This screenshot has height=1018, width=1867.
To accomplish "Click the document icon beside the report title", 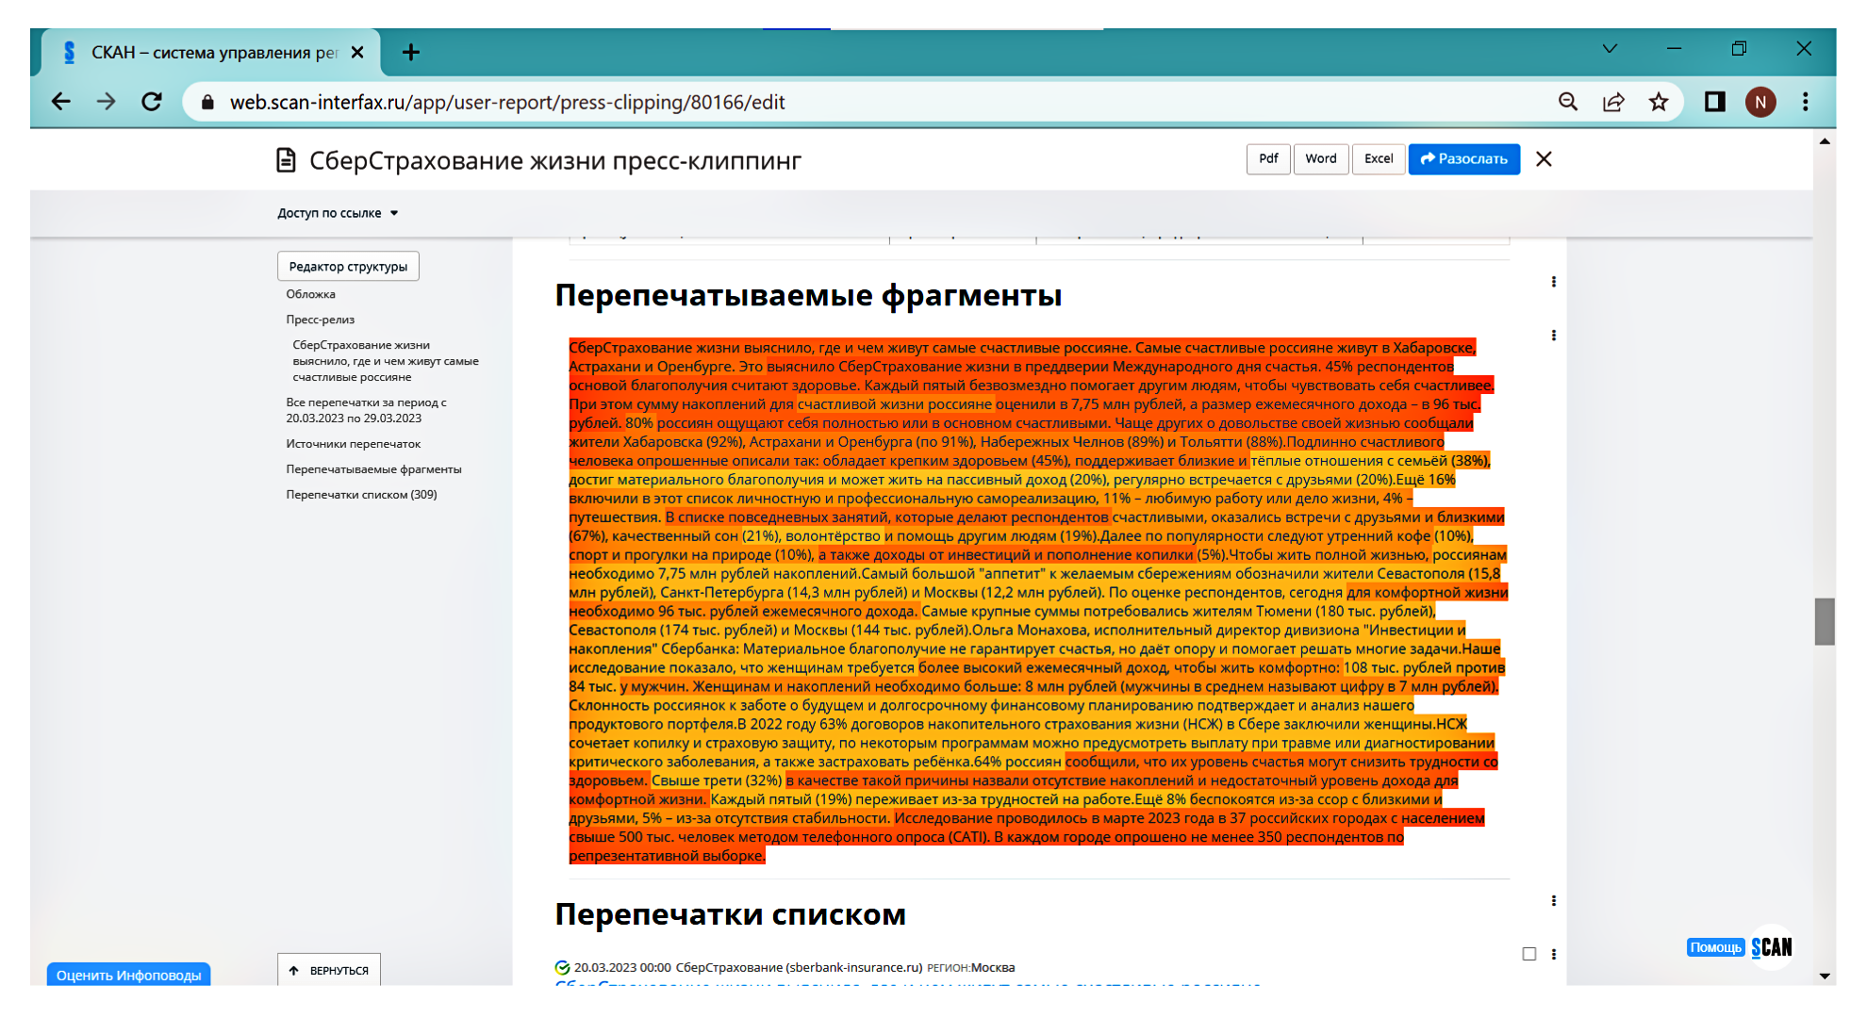I will pos(286,160).
